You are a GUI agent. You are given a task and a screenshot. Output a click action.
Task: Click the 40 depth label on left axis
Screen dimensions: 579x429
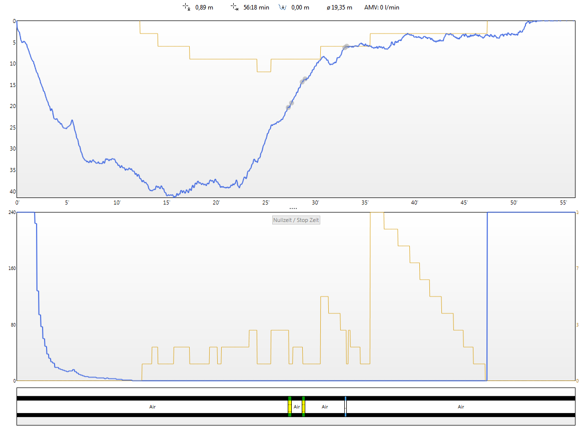[13, 191]
